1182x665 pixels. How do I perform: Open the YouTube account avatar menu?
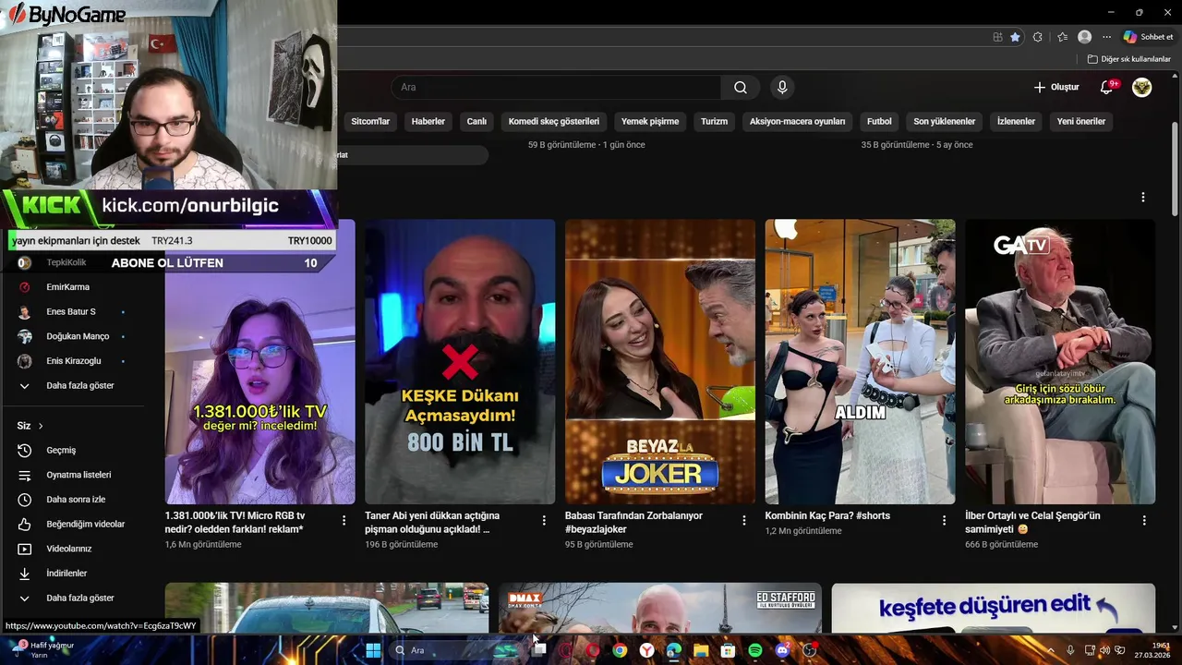(1142, 87)
